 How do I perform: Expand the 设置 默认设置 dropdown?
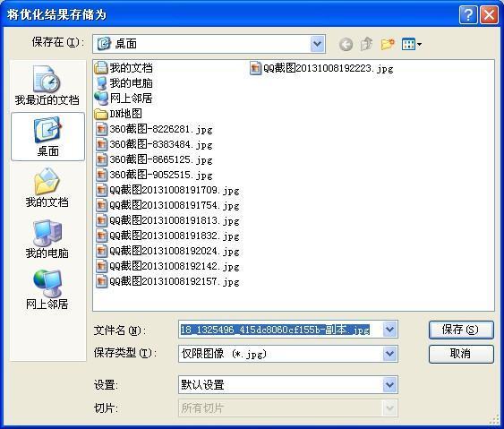[x=389, y=384]
